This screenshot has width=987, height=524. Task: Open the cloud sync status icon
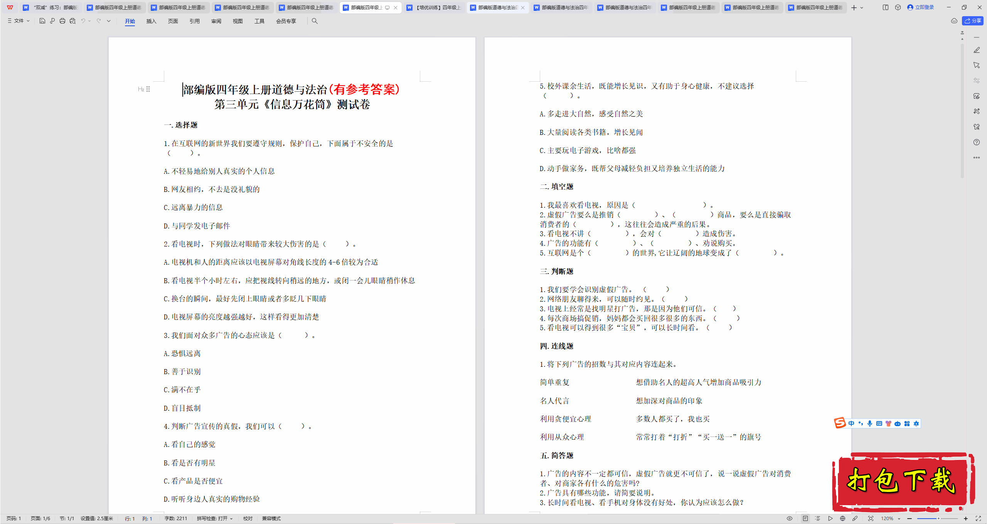(954, 21)
